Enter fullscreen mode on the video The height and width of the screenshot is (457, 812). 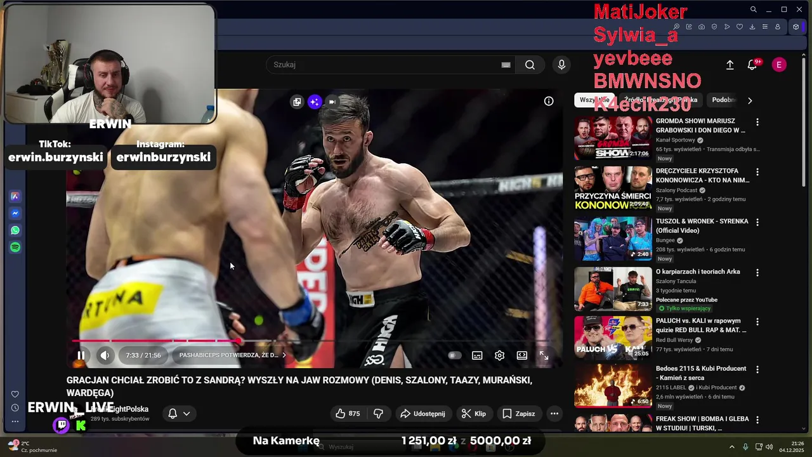pos(544,355)
